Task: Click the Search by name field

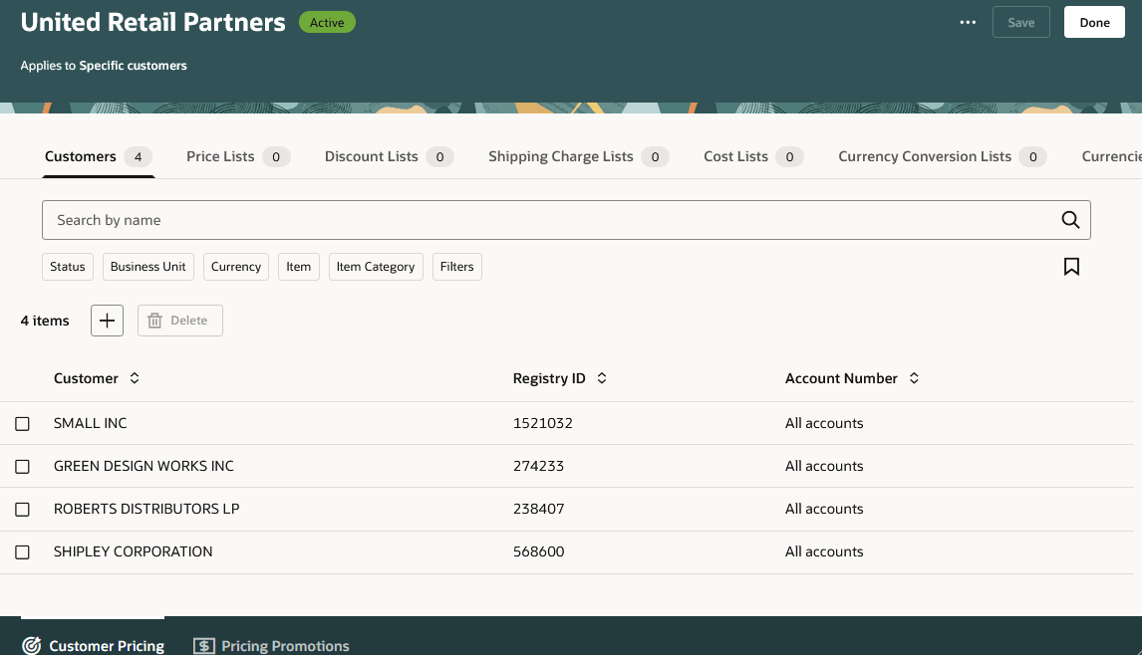Action: [x=566, y=220]
